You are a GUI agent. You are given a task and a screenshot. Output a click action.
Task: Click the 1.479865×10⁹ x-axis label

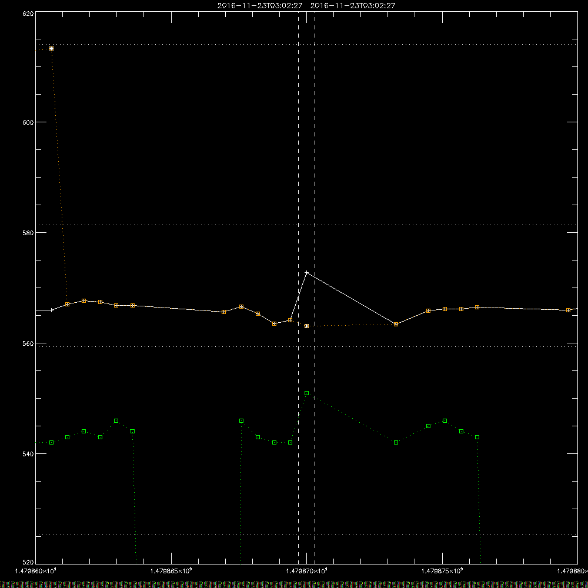tap(171, 571)
